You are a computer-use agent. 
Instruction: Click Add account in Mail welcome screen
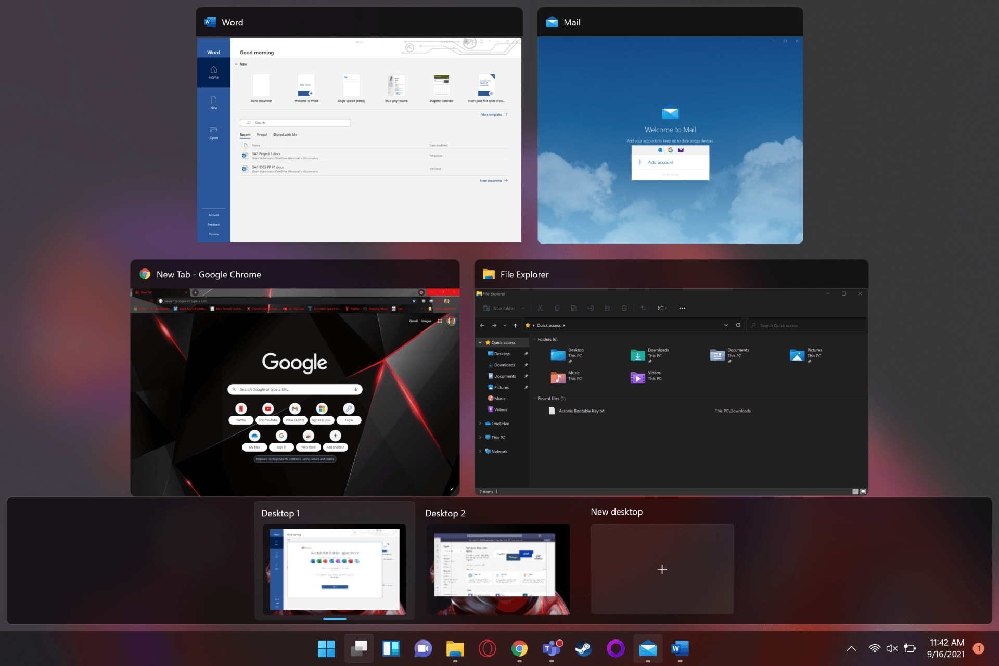670,162
